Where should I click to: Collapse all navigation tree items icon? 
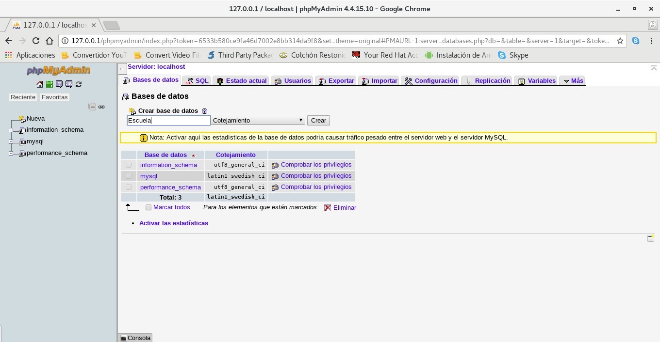click(x=92, y=107)
